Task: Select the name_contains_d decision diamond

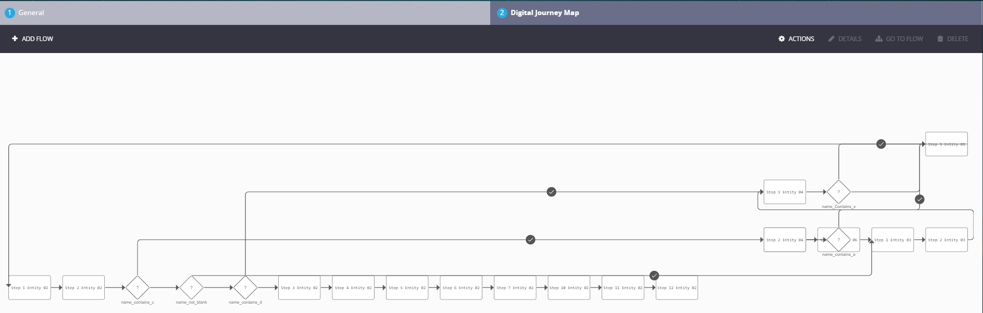Action: (245, 288)
